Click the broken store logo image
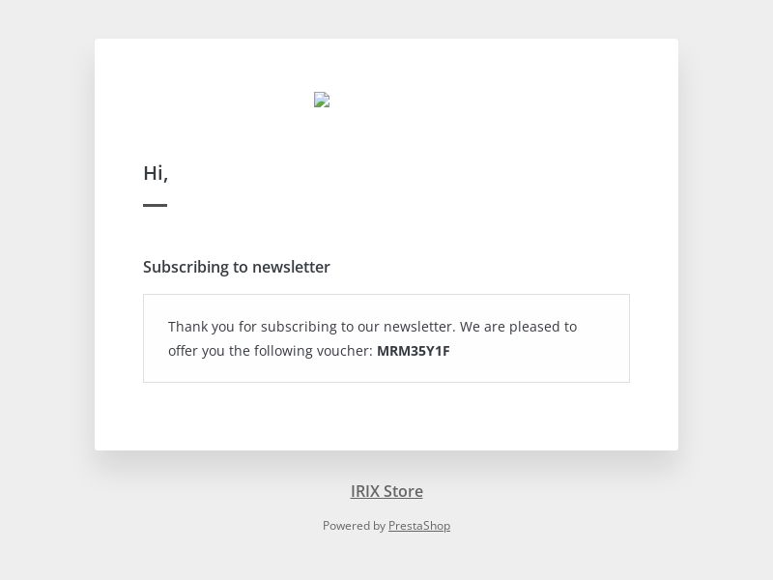The height and width of the screenshot is (580, 773). pos(322,100)
